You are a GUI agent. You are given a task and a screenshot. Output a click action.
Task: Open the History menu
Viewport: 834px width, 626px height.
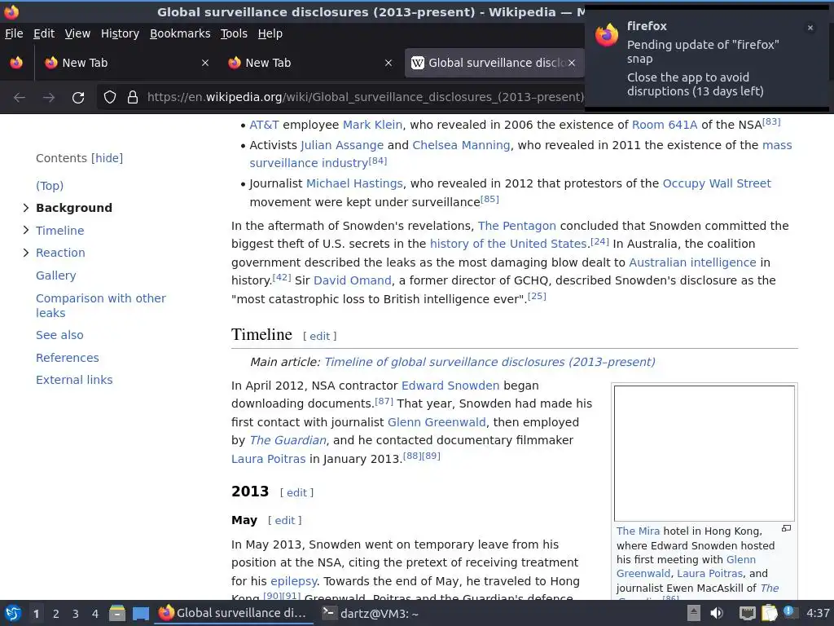pos(120,33)
